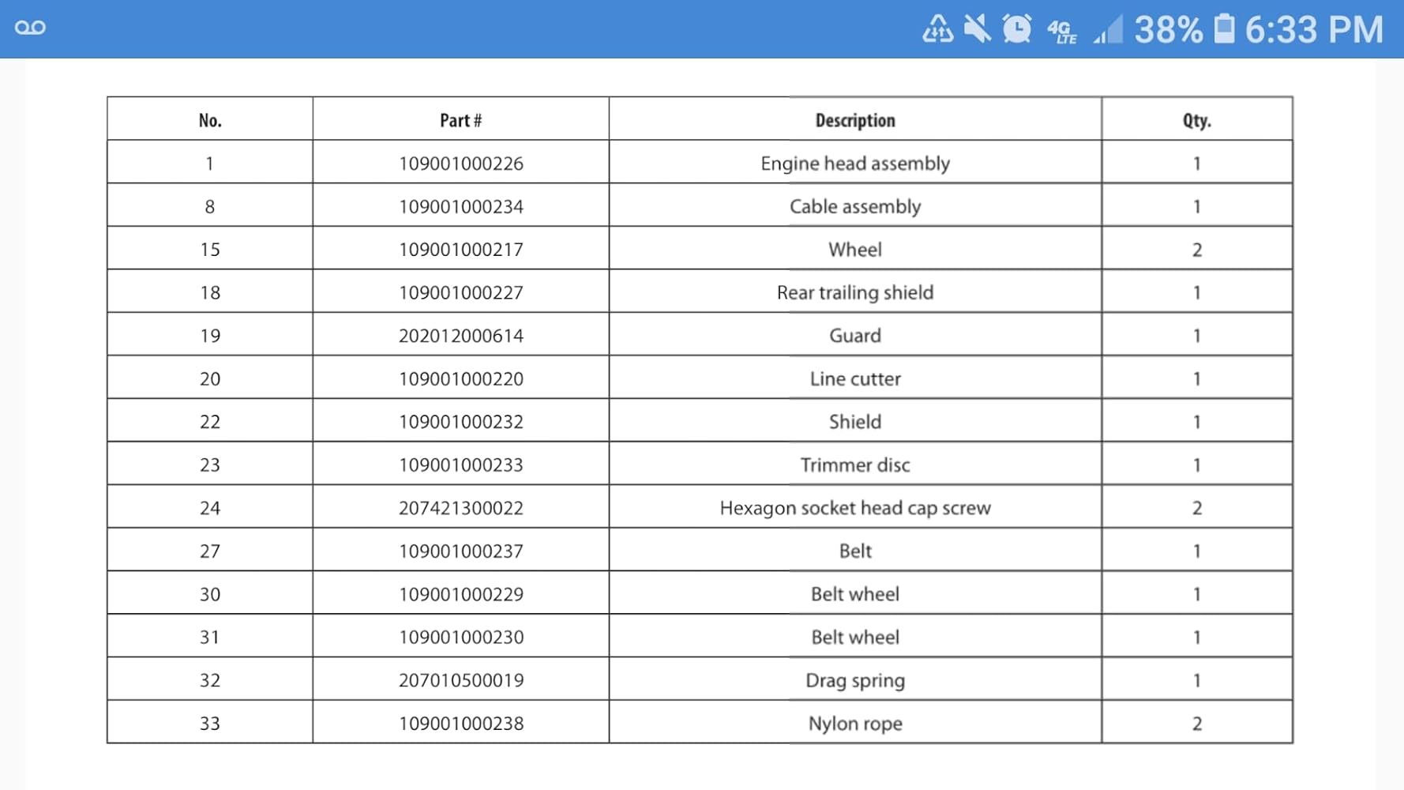Select the Part # column header
The width and height of the screenshot is (1404, 790).
[x=460, y=120]
